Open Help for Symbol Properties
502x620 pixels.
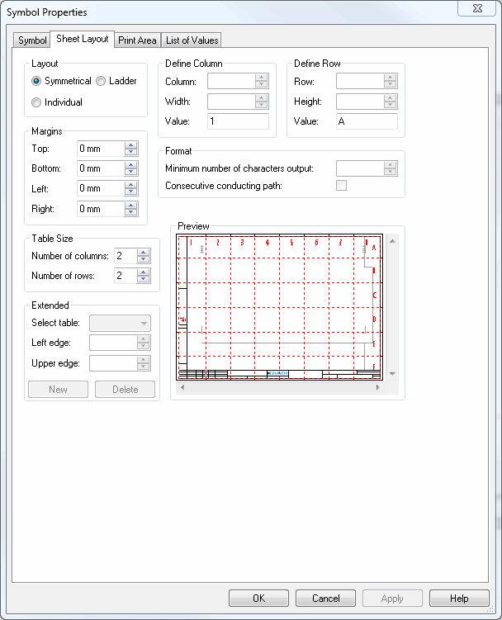click(460, 599)
